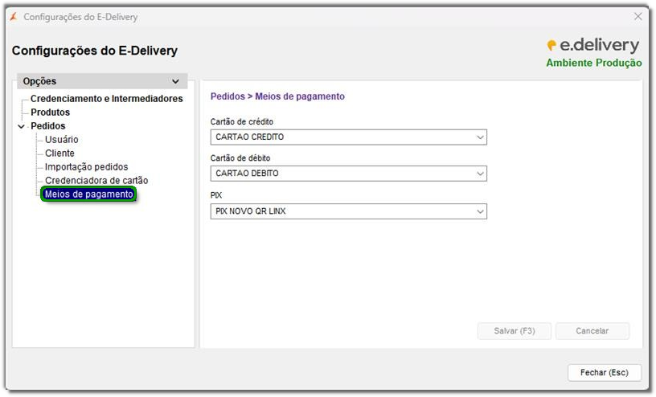Click the 'Cartão de crédito' field label
Image resolution: width=656 pixels, height=397 pixels.
pos(242,121)
